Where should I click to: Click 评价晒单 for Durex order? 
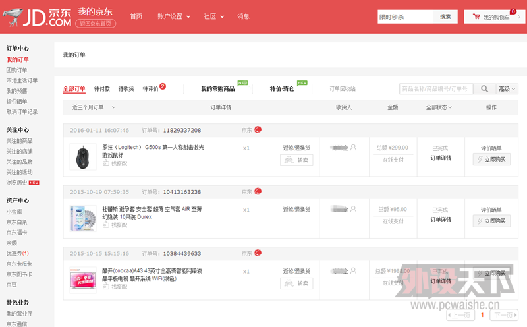click(491, 210)
